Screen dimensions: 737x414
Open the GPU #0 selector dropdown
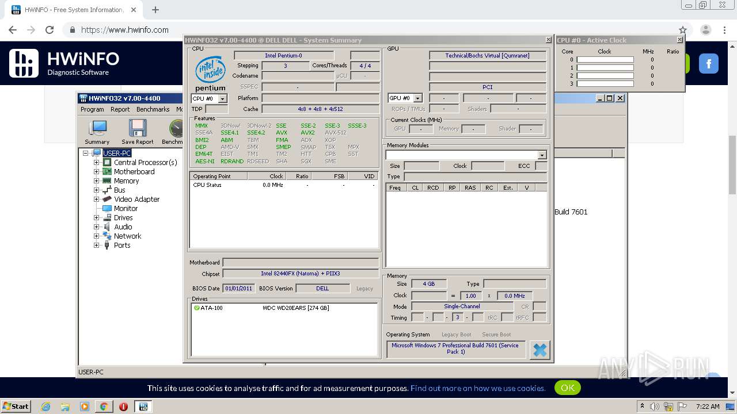pyautogui.click(x=418, y=98)
